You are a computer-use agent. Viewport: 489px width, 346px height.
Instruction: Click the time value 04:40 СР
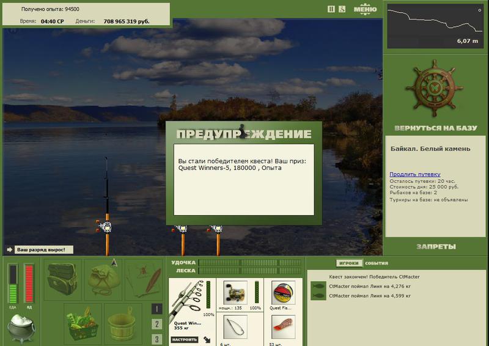52,21
